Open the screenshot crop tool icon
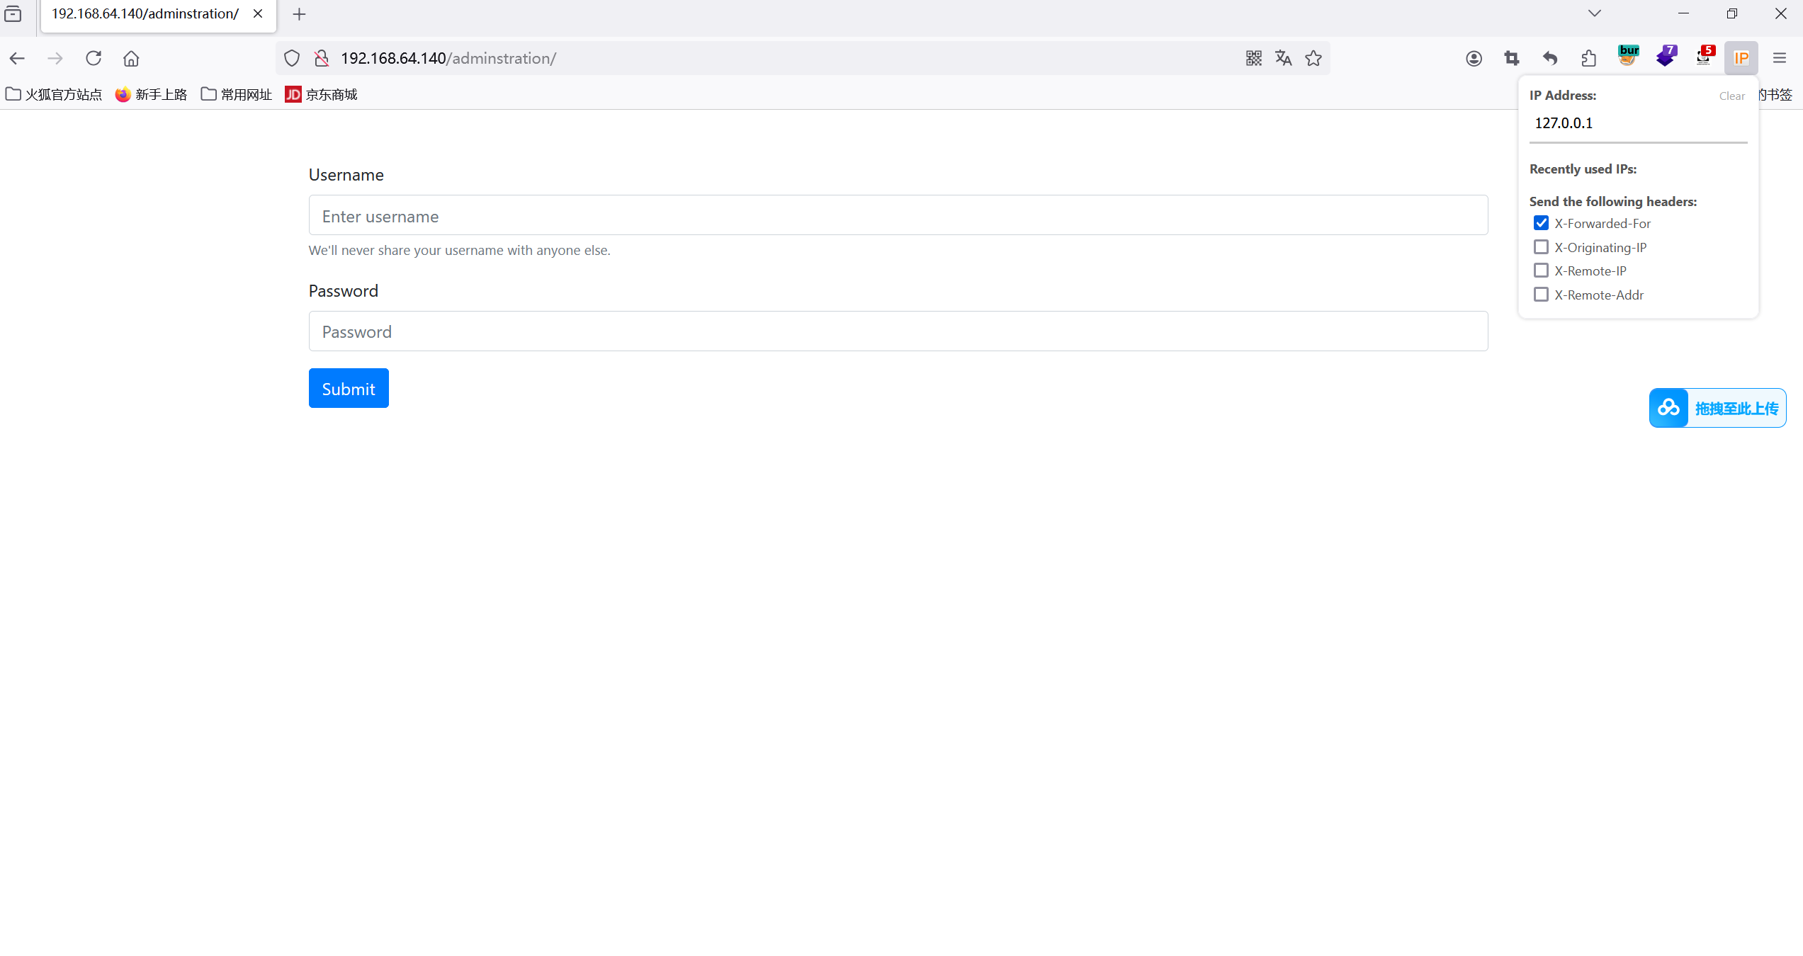This screenshot has height=956, width=1803. pyautogui.click(x=1512, y=58)
